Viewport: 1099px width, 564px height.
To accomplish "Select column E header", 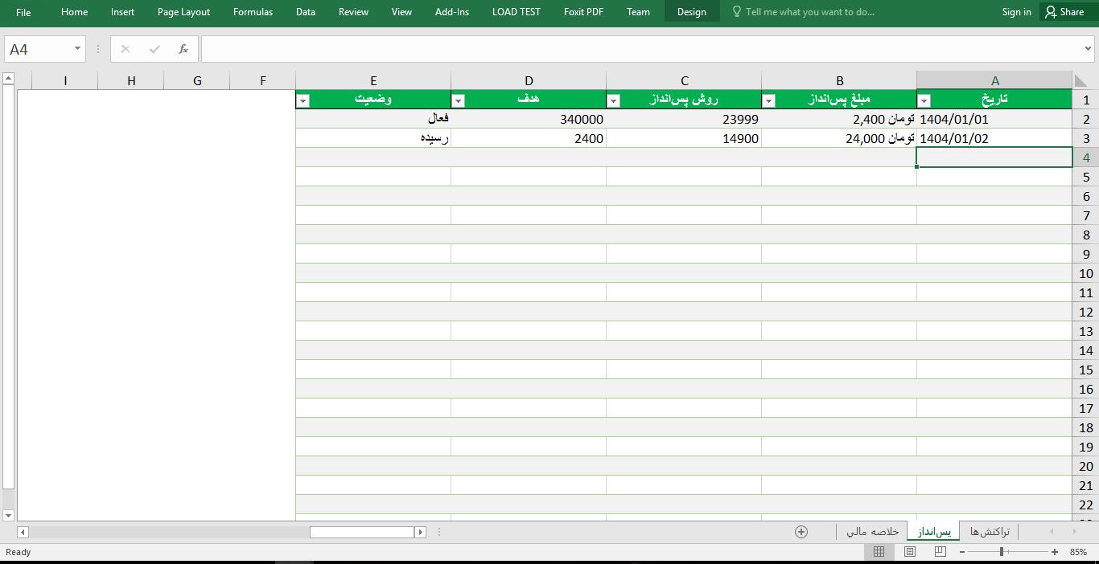I will coord(373,80).
